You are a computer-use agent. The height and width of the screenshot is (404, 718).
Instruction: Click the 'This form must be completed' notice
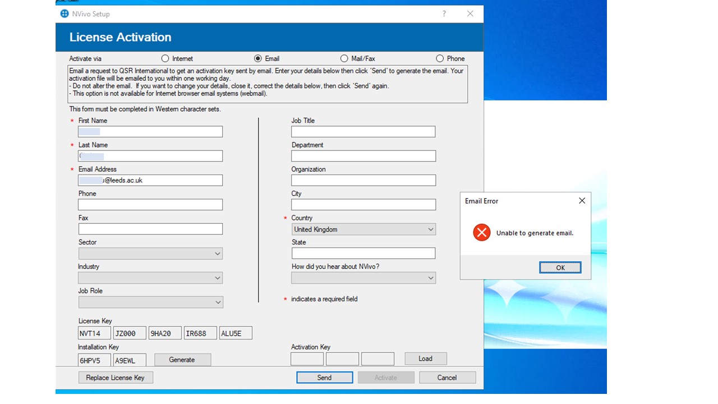[145, 109]
